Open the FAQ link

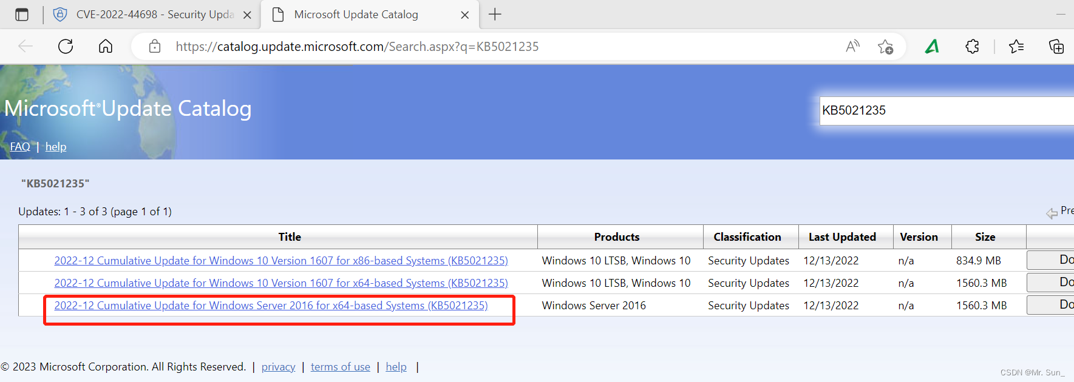[20, 147]
